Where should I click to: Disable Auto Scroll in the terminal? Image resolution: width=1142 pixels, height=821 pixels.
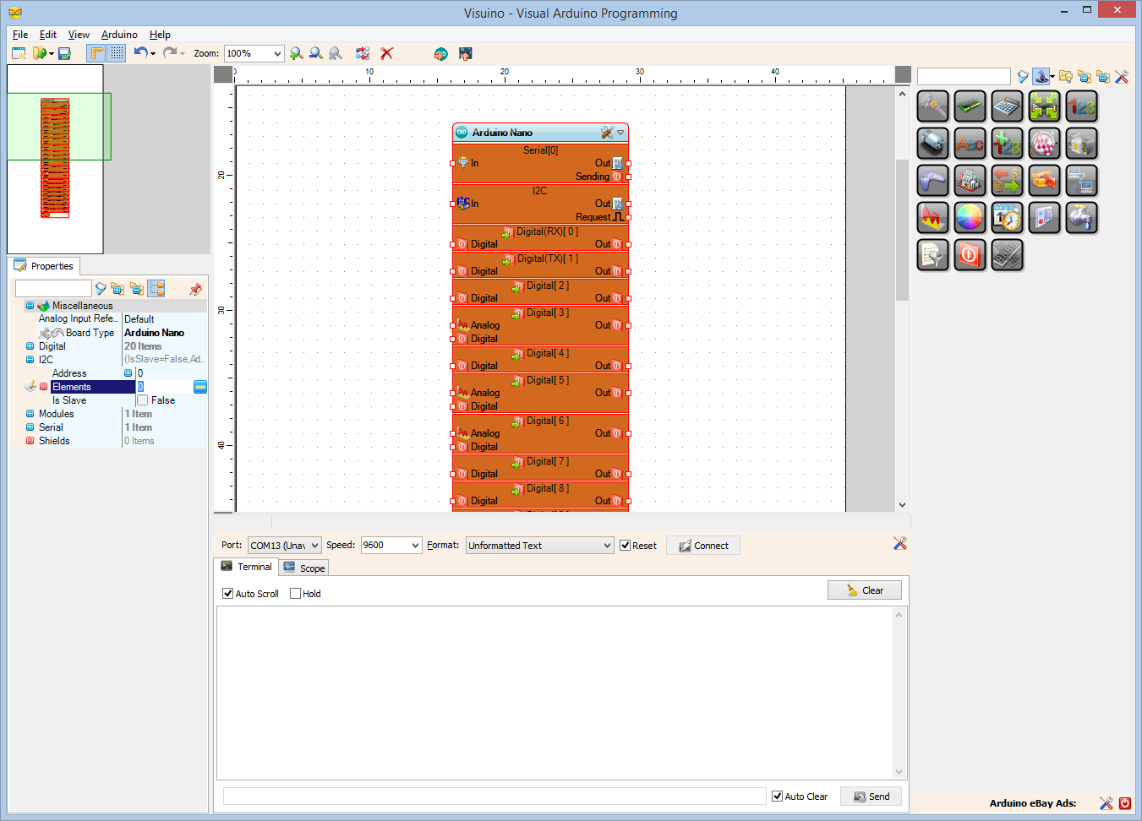pos(227,593)
